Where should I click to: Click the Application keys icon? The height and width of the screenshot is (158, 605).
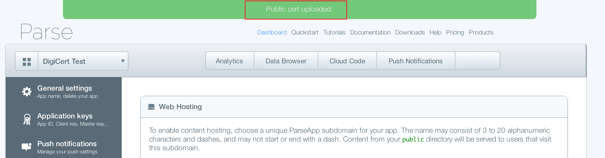tap(27, 119)
